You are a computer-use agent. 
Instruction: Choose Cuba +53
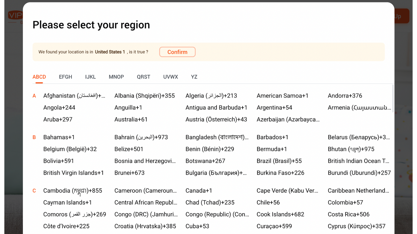(x=197, y=227)
